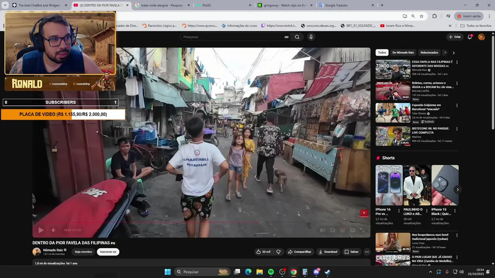Open the Todos os favoritos folder

476,26
